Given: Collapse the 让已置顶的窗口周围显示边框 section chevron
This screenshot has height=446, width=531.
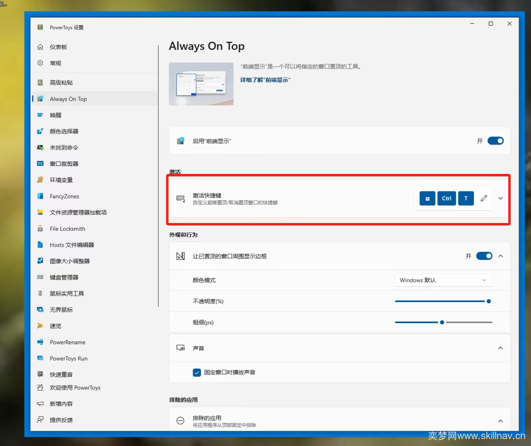Looking at the screenshot, I should pyautogui.click(x=501, y=256).
